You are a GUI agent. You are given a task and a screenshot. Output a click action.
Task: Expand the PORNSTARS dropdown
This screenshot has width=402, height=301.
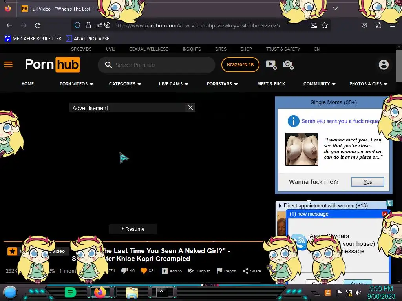[222, 84]
